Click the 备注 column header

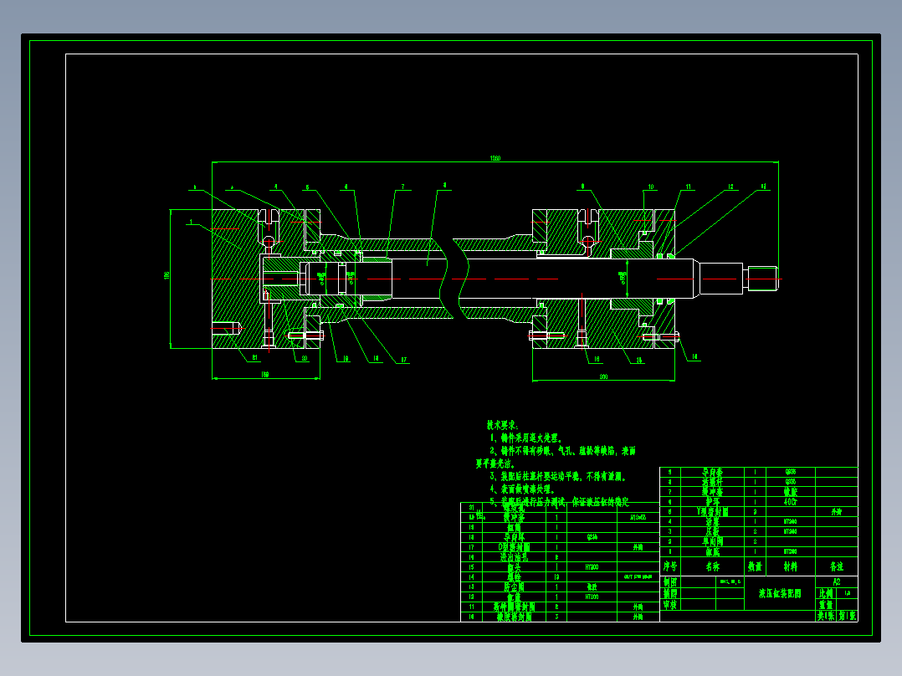click(x=837, y=566)
